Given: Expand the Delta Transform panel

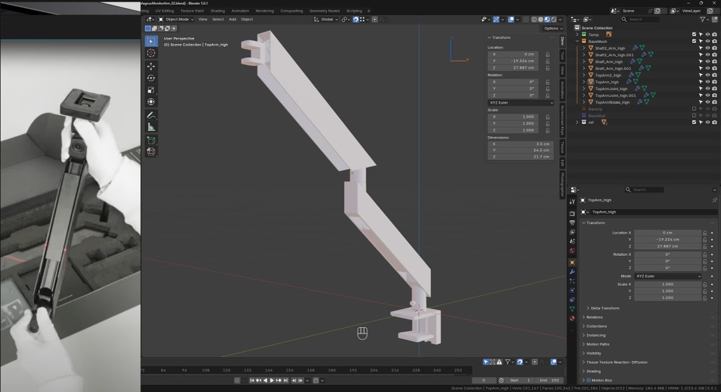Looking at the screenshot, I should click(605, 308).
